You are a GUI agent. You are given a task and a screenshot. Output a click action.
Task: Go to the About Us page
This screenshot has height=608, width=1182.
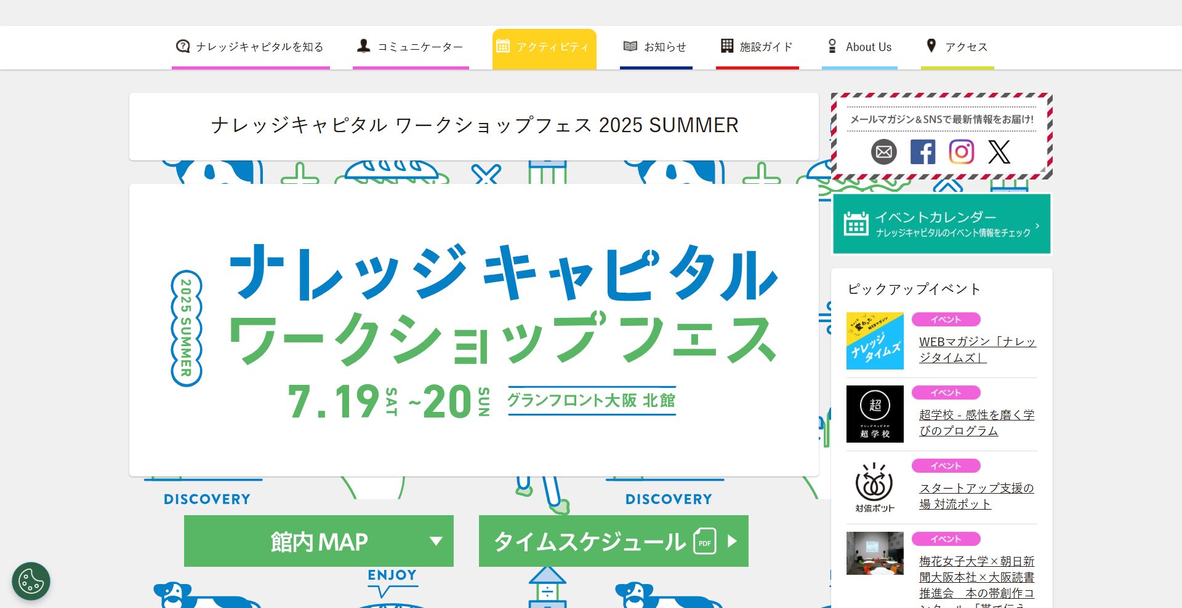(x=859, y=47)
